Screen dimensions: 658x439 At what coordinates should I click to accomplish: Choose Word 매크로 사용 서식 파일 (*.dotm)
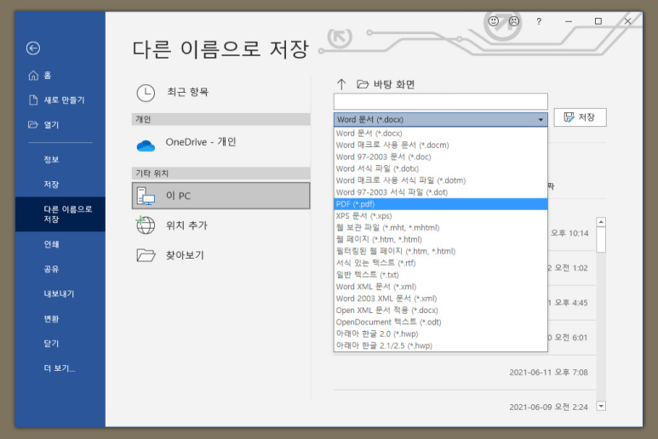(x=441, y=180)
